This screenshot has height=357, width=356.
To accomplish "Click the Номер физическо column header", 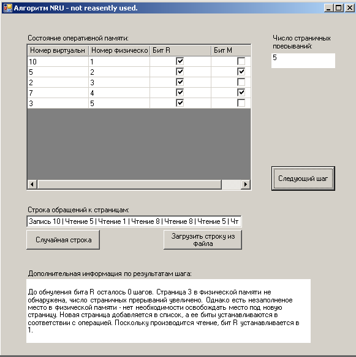I will pyautogui.click(x=119, y=50).
